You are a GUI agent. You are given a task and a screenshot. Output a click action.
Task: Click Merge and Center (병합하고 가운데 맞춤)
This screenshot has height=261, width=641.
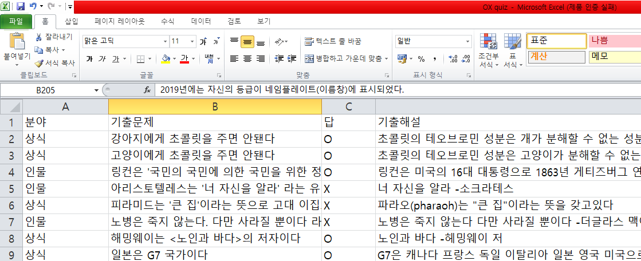tap(343, 59)
